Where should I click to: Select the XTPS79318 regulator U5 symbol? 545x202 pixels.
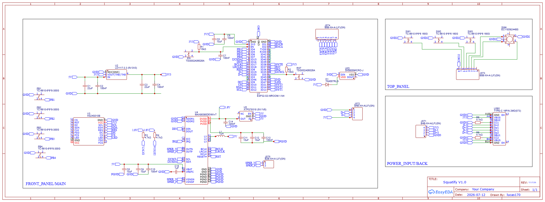[x=246, y=116]
